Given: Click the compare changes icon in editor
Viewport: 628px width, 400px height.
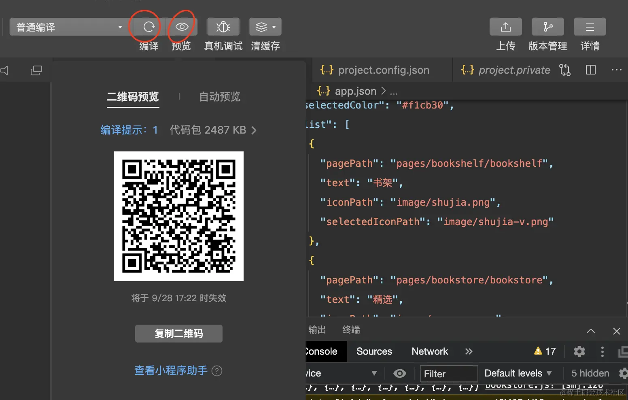Looking at the screenshot, I should (x=565, y=70).
